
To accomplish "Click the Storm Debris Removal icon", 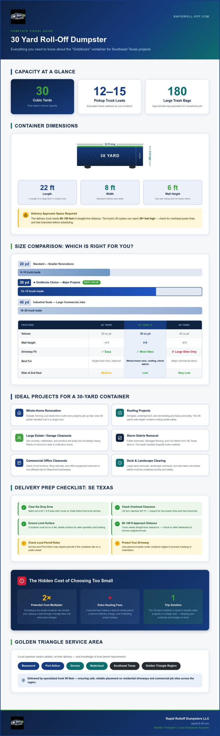I will pyautogui.click(x=120, y=438).
